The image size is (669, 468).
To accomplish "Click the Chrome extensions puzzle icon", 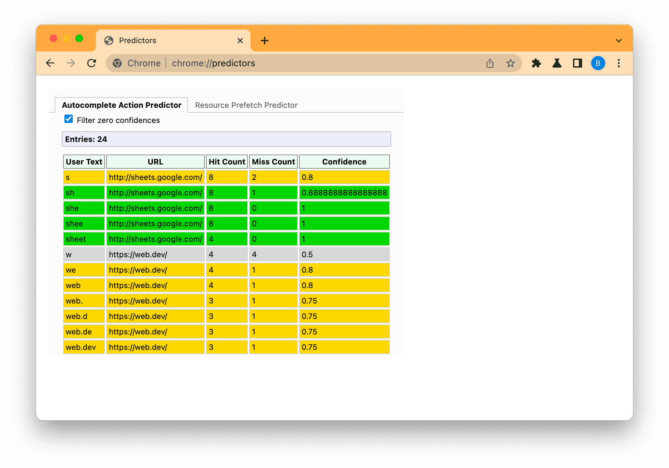I will 538,63.
